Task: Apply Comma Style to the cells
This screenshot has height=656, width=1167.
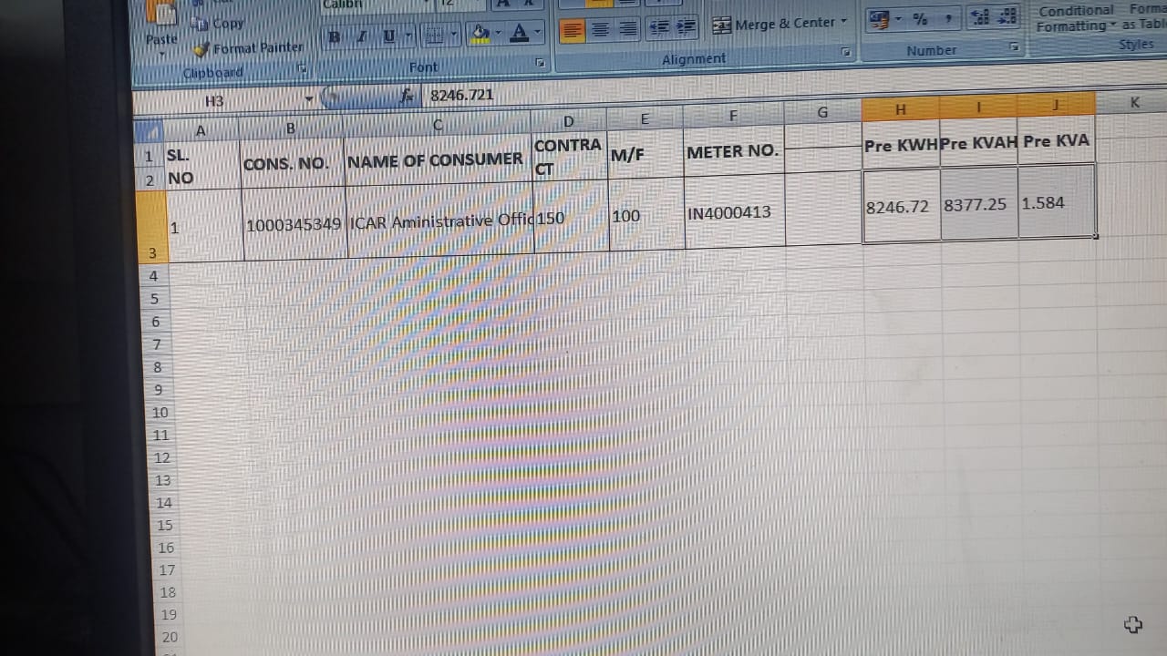Action: pos(949,16)
